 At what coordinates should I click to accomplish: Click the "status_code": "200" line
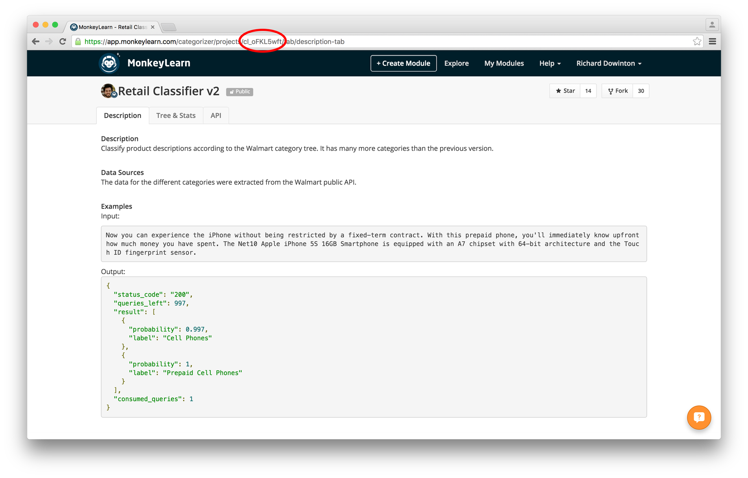[x=153, y=294]
